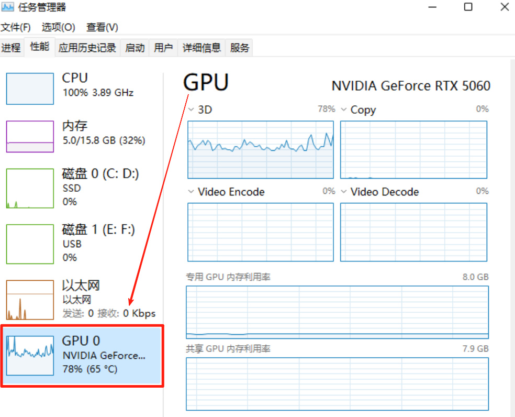
Task: Select the CPU usage thumbnail graph
Action: click(x=30, y=89)
